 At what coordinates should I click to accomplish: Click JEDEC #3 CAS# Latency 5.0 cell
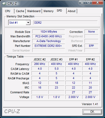[56, 69]
